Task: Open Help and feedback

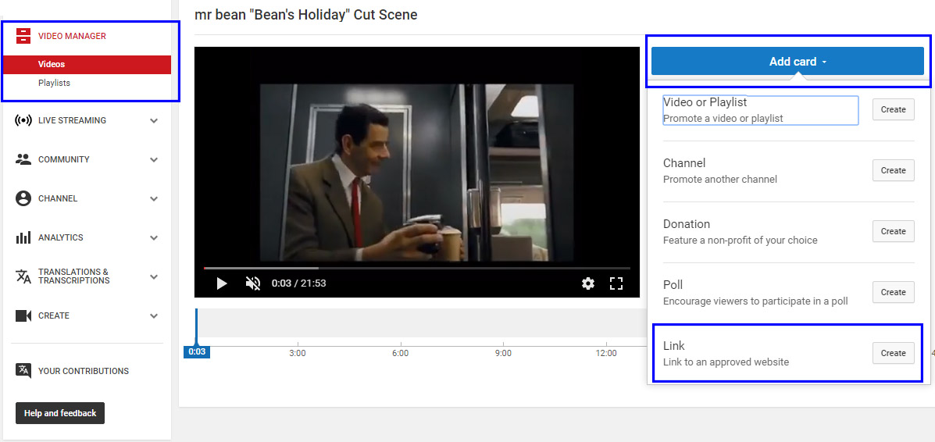Action: tap(60, 413)
